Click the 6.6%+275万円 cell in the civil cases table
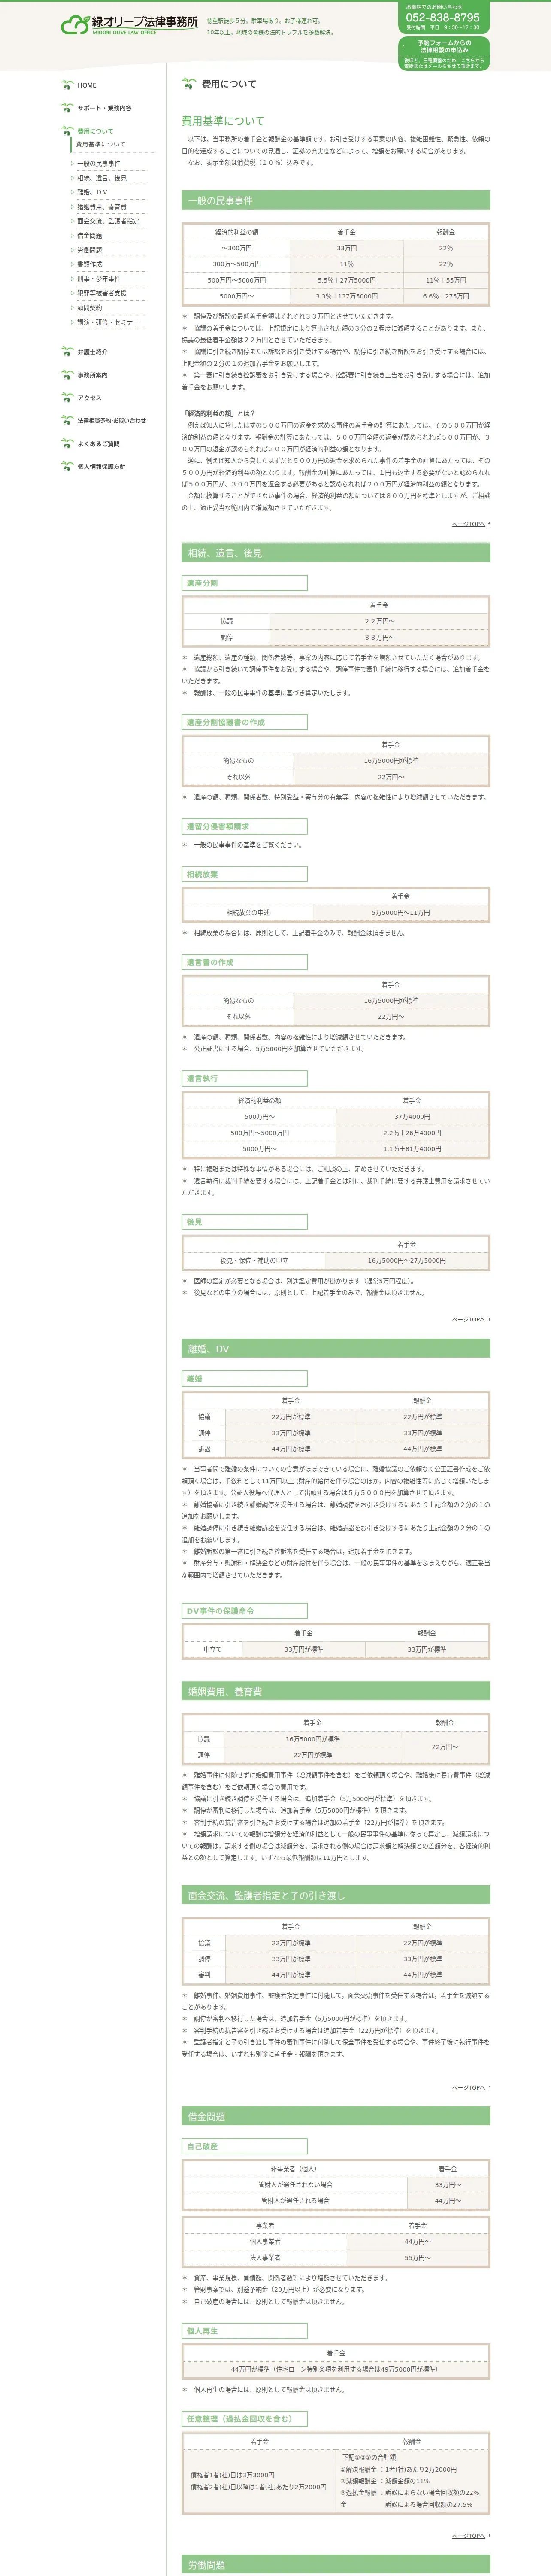Viewport: 551px width, 2576px height. 446,296
